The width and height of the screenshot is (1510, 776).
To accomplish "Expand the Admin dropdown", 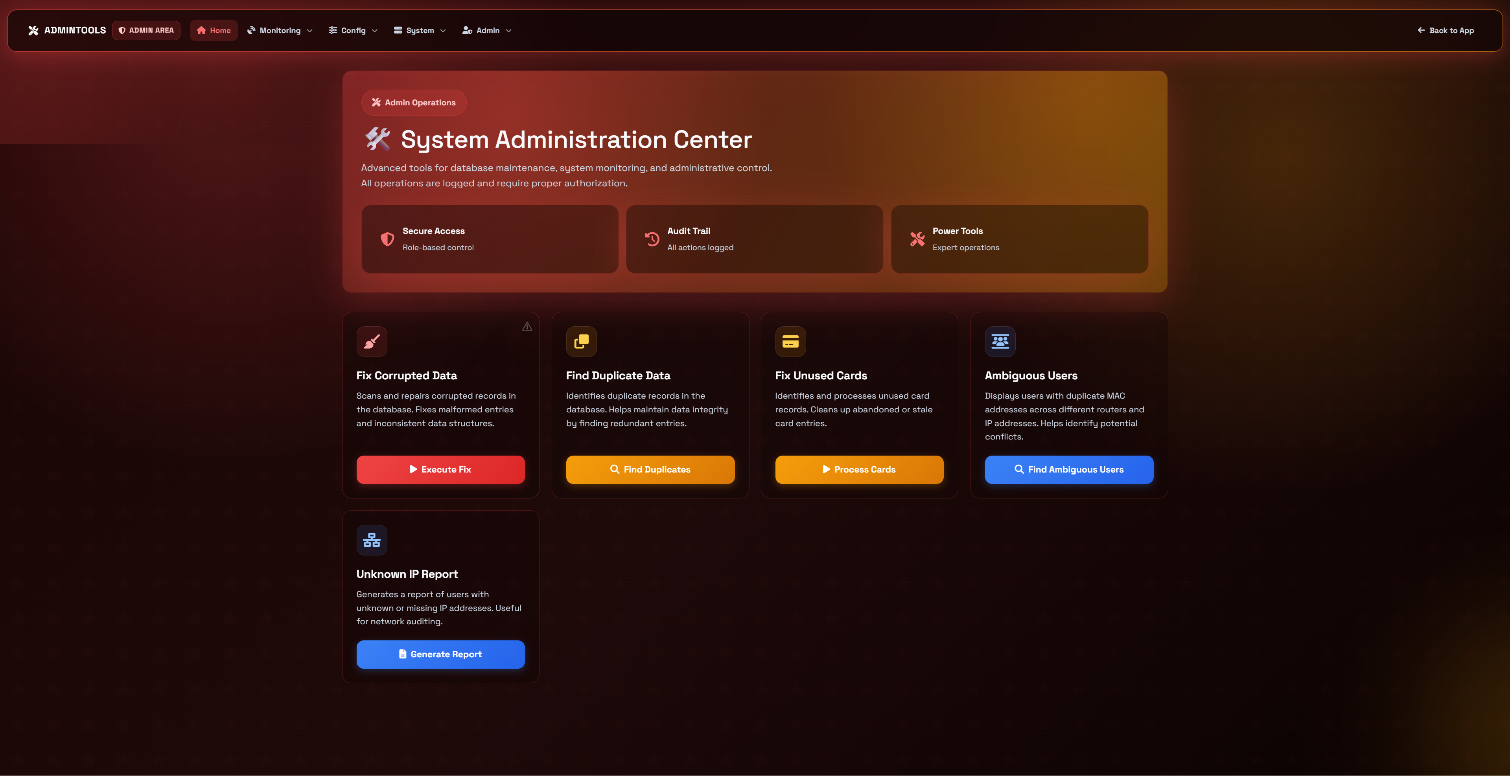I will click(486, 30).
